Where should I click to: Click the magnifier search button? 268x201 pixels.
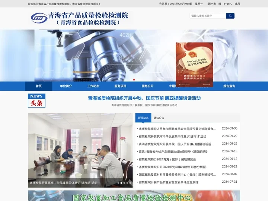[230, 16]
